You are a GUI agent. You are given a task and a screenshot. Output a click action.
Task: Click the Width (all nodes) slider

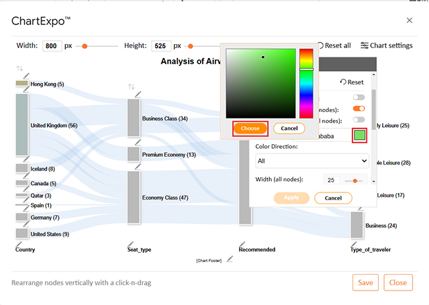pyautogui.click(x=354, y=180)
